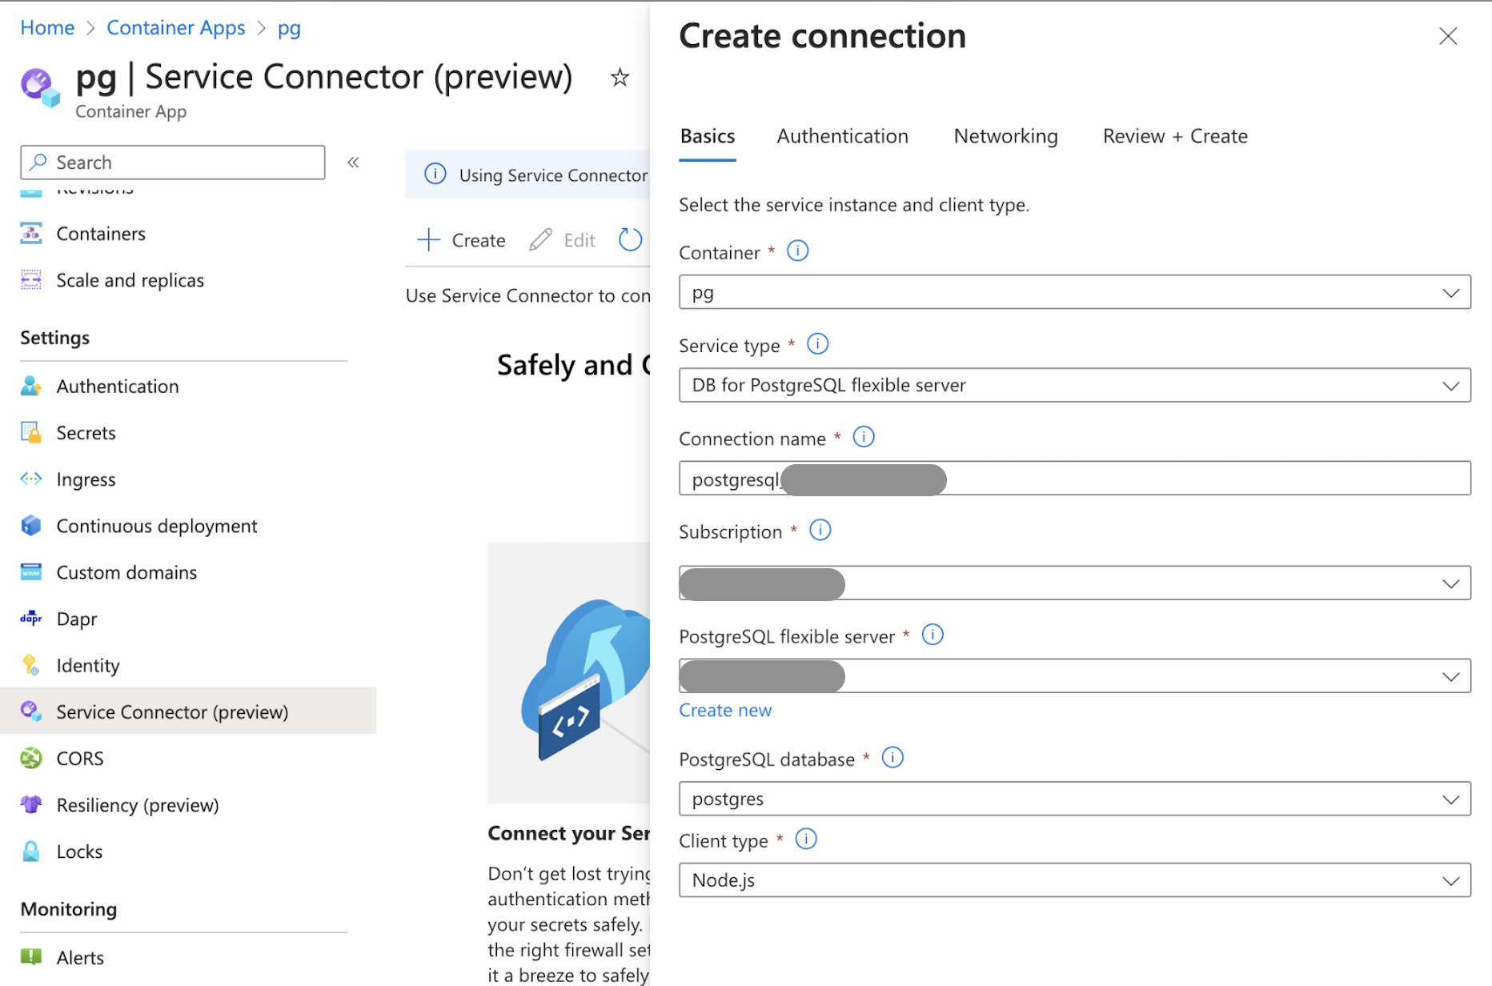1492x986 pixels.
Task: Click the Connection name text field
Action: click(1074, 478)
